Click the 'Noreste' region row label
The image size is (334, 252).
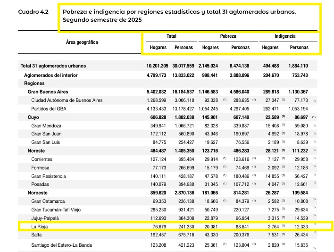36,151
